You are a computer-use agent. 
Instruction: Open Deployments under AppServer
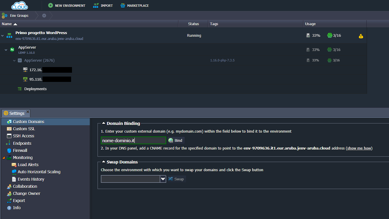35,89
